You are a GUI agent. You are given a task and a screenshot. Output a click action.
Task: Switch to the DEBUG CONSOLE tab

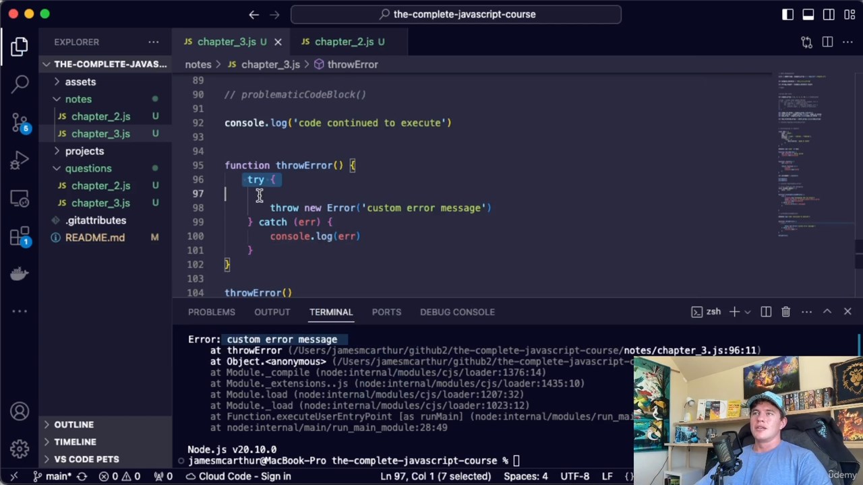[x=457, y=312]
